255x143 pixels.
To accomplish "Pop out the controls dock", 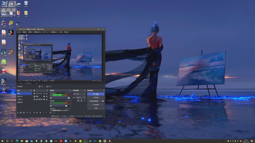I will pos(104,91).
